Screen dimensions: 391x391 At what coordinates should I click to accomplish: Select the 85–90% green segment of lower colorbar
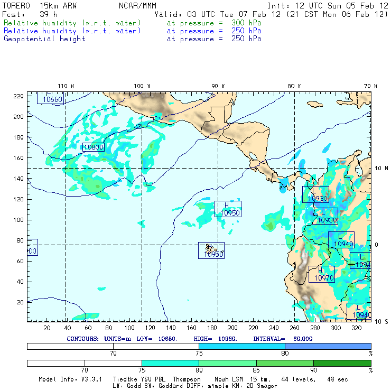285,363
